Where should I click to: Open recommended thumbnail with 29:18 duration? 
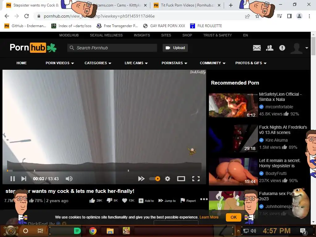point(233,139)
